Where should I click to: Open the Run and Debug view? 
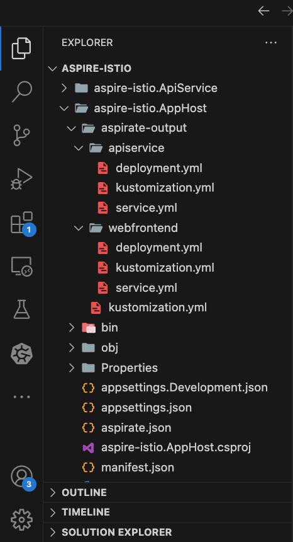tap(22, 179)
